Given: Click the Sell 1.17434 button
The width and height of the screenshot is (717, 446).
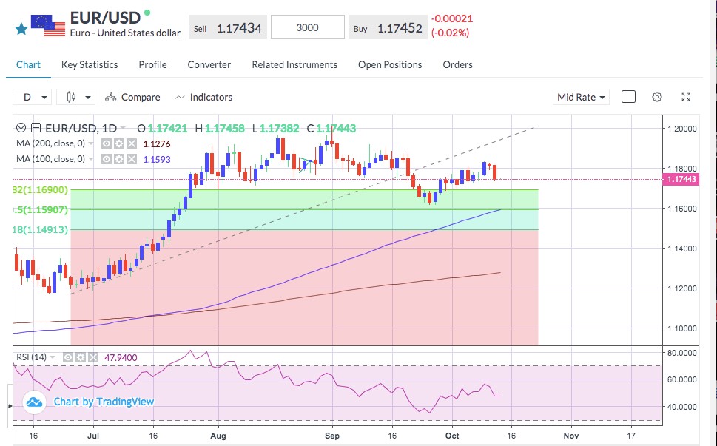Looking at the screenshot, I should (x=228, y=28).
